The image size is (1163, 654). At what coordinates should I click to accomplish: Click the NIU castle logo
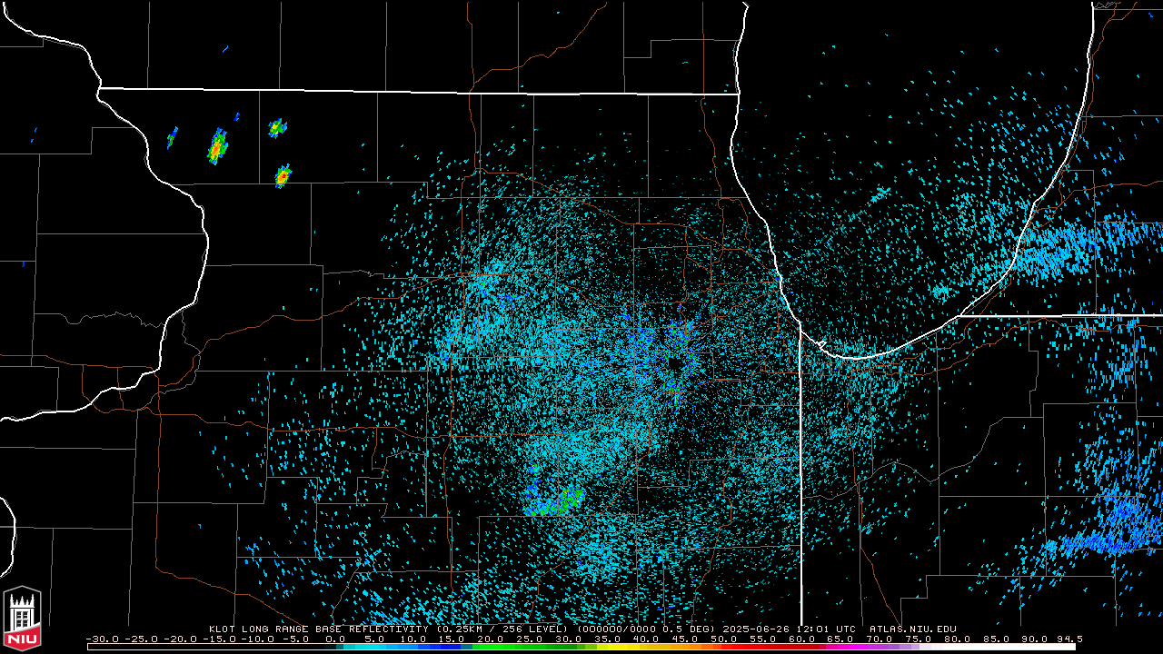pyautogui.click(x=22, y=619)
